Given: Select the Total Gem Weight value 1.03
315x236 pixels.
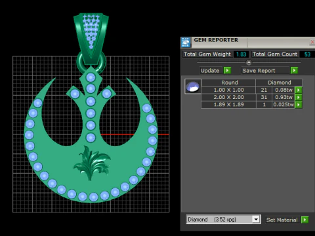Looking at the screenshot, I should coord(241,54).
